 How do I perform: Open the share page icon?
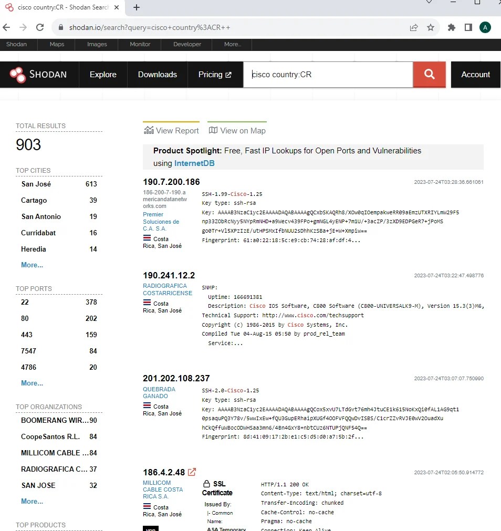[x=414, y=27]
